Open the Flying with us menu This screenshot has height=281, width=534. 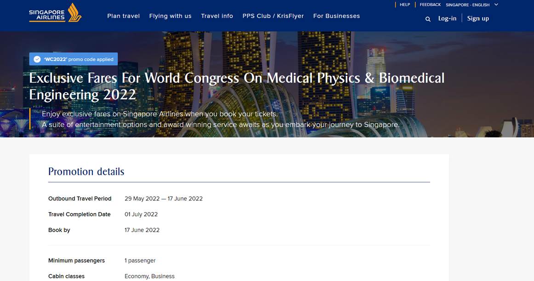[x=170, y=16]
